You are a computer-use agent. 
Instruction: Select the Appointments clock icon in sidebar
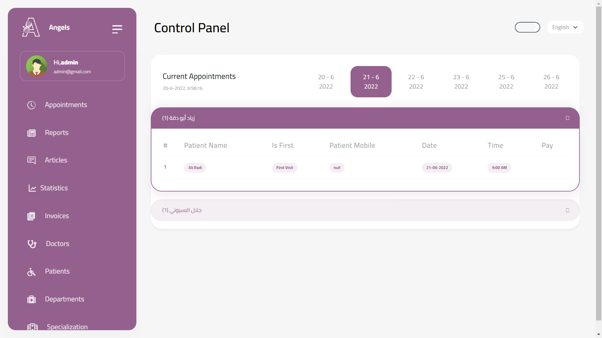32,105
